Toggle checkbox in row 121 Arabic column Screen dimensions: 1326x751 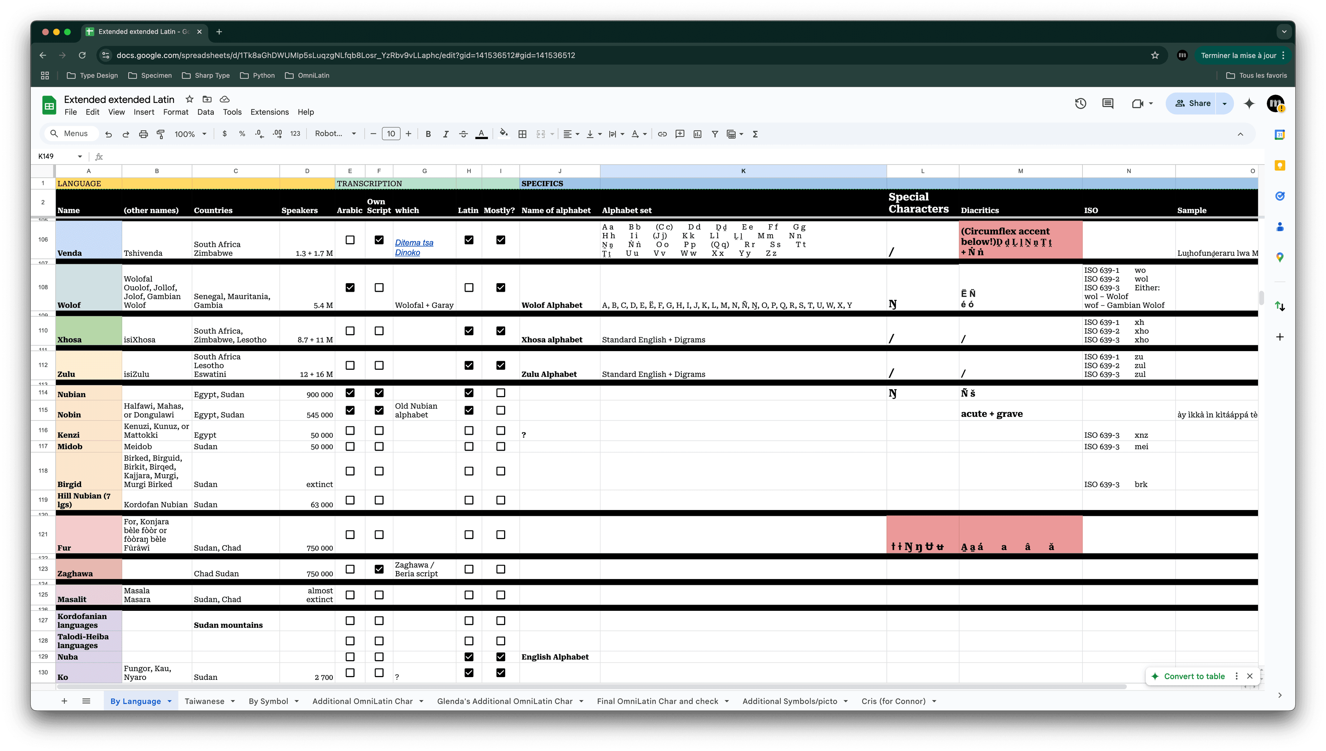(350, 535)
